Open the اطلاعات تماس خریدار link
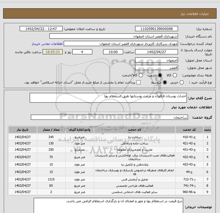 point(47,44)
